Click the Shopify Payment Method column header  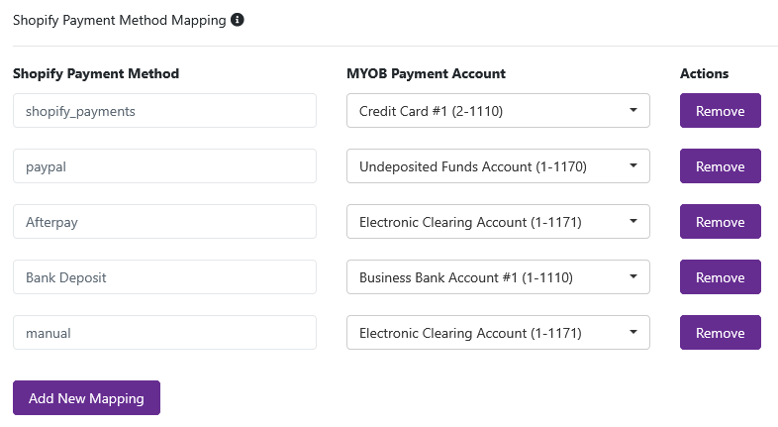(96, 73)
